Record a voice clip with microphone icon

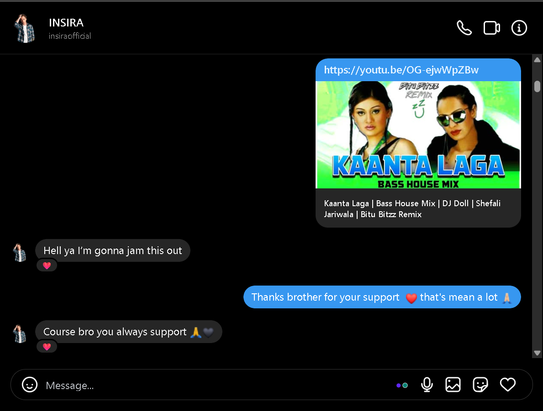(427, 385)
